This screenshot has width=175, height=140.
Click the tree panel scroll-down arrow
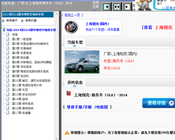56,139
